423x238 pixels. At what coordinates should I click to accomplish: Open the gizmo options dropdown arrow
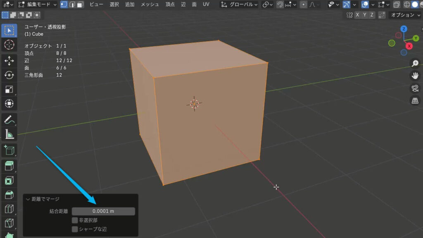click(354, 5)
